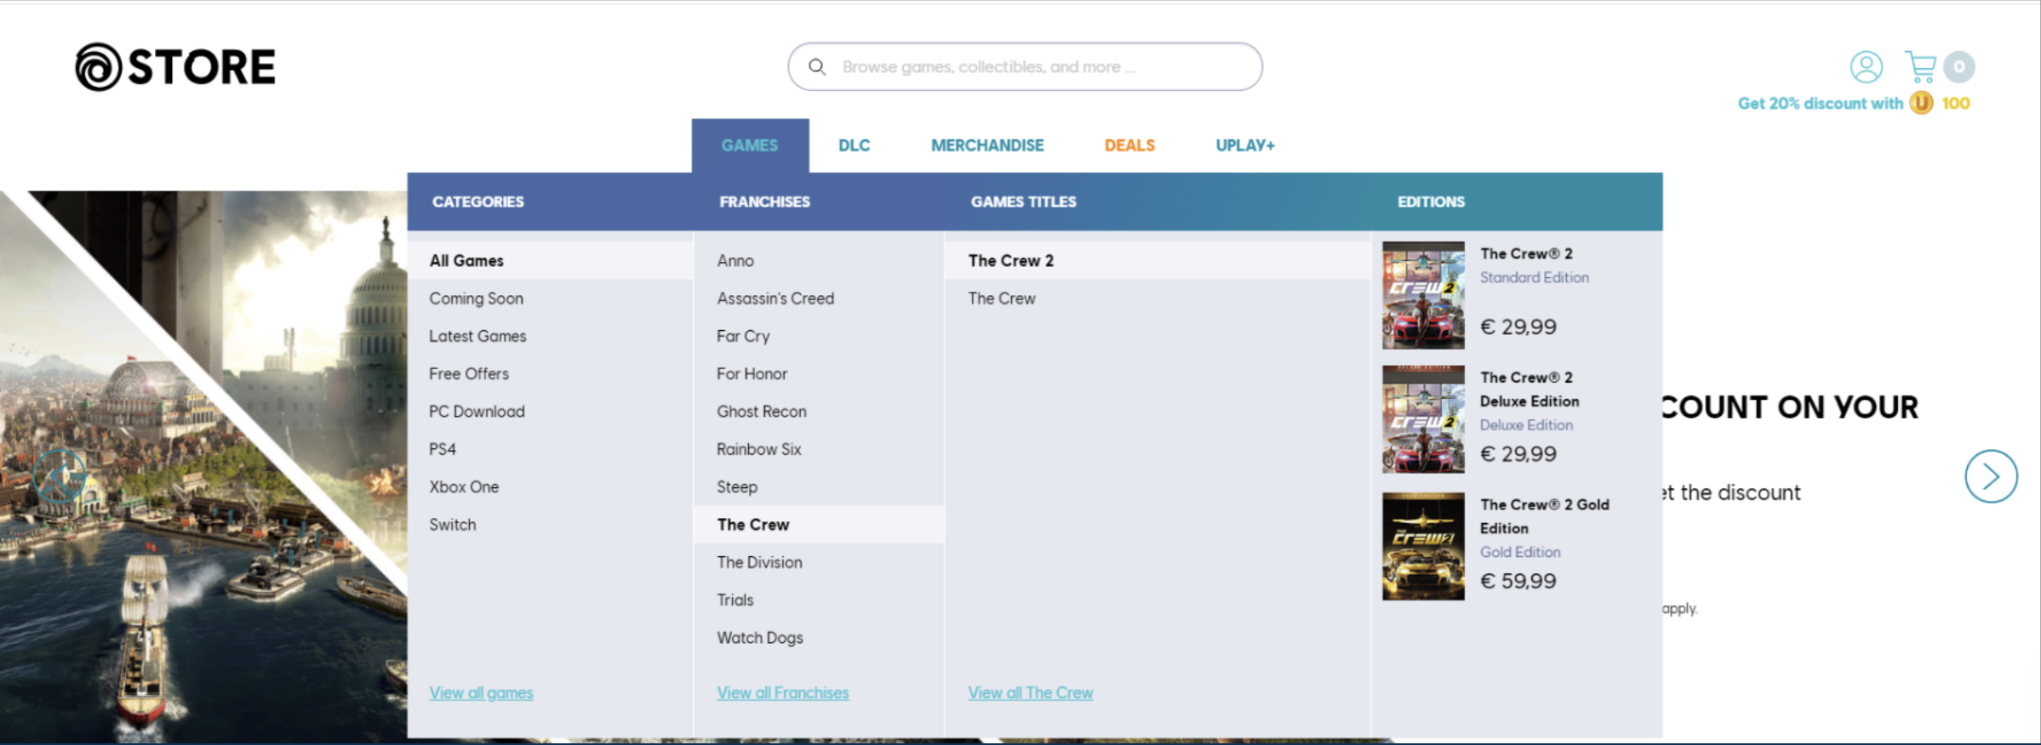Select the Far Cry franchise

[743, 336]
